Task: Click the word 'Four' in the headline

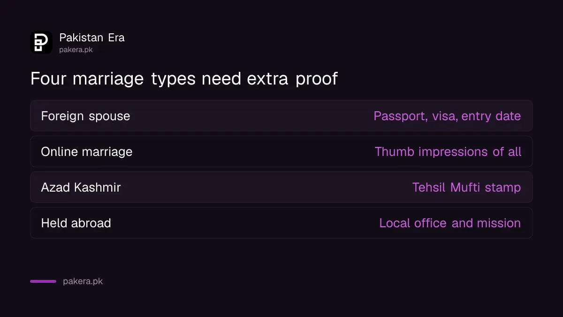Action: click(49, 78)
